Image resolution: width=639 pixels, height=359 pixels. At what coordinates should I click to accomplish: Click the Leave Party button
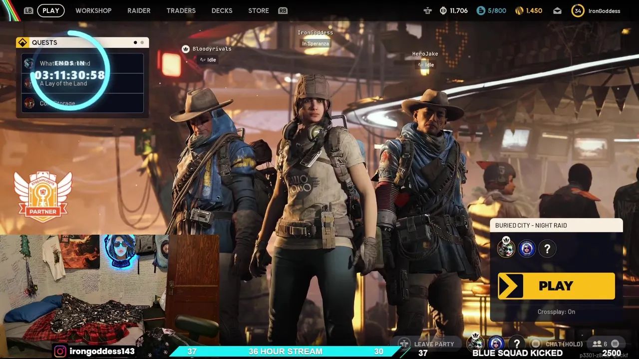point(428,344)
